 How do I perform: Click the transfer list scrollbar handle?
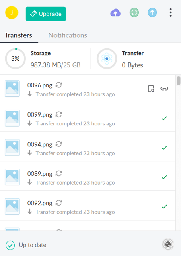[x=179, y=81]
